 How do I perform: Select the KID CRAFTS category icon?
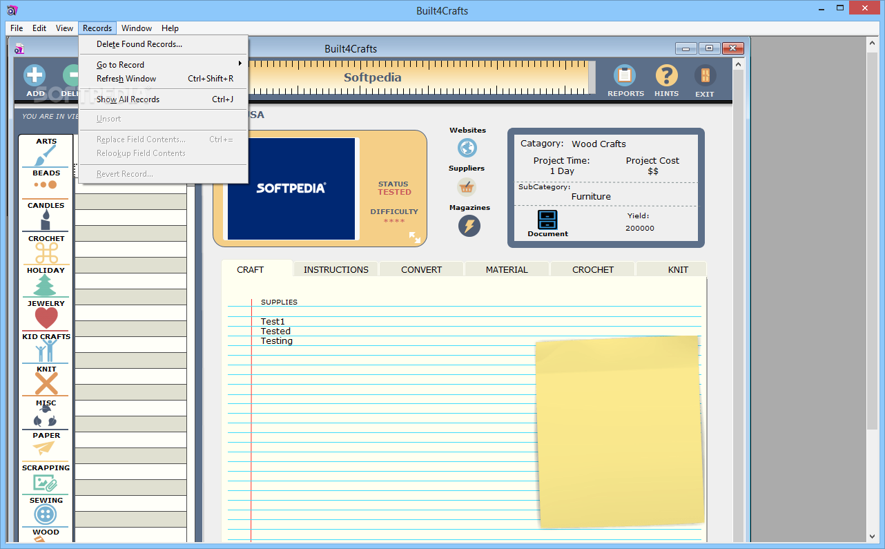(x=46, y=351)
